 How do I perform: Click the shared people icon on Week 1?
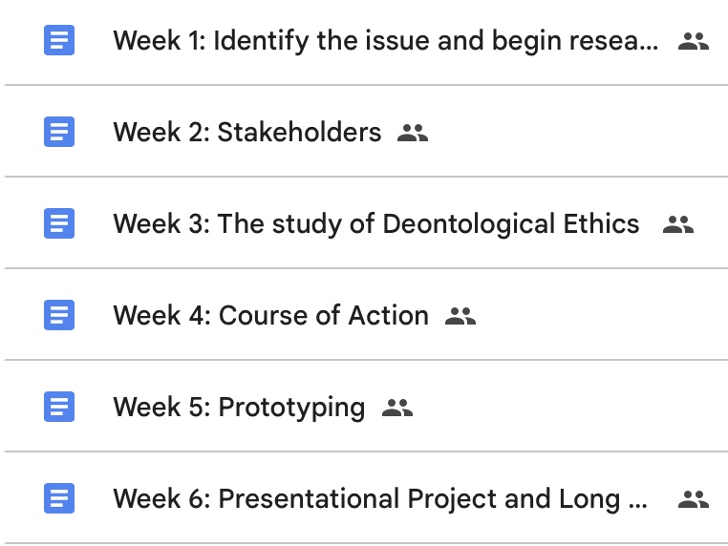(x=694, y=41)
